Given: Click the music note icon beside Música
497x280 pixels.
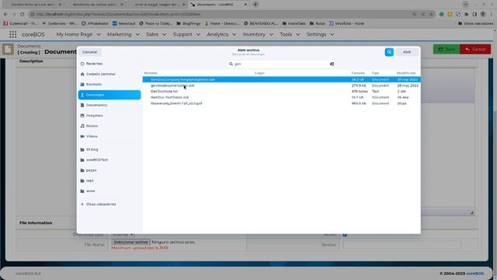Looking at the screenshot, I should (82, 126).
